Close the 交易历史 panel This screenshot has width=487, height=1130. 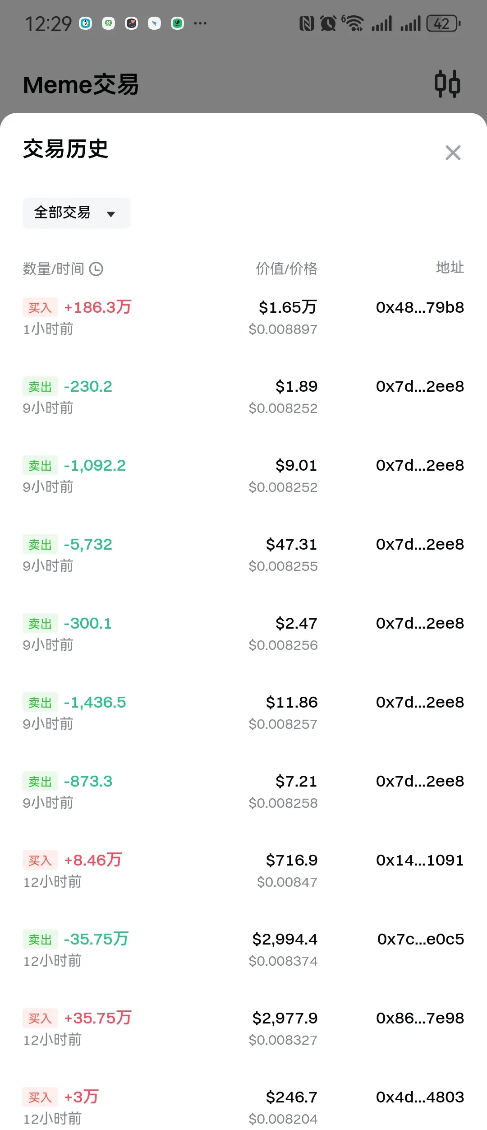[x=453, y=153]
